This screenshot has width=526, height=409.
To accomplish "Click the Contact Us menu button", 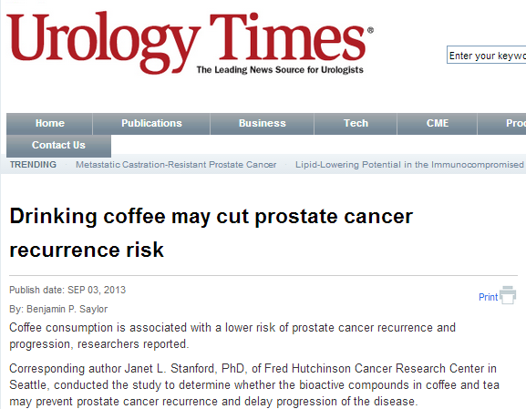I will click(x=58, y=146).
